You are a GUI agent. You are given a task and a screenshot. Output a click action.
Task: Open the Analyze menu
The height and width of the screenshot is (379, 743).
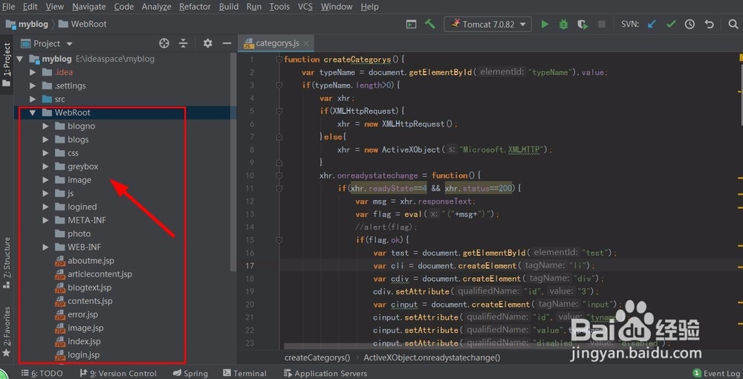[156, 7]
